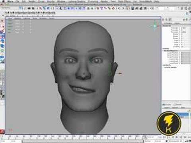Open the menu set dropdown on status line
This screenshot has height=143, width=191.
point(10,8)
